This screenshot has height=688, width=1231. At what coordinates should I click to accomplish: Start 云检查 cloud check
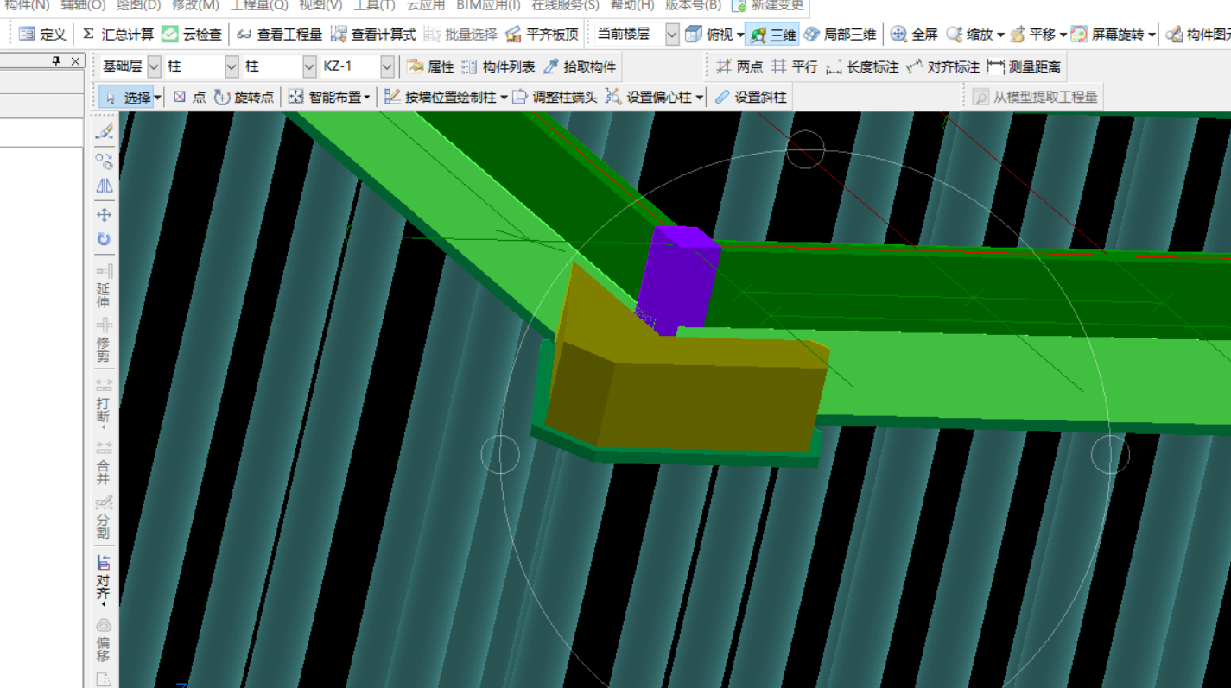[x=192, y=35]
